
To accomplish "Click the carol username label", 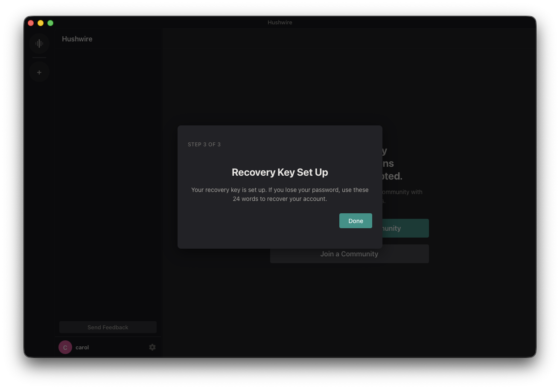I will click(82, 347).
